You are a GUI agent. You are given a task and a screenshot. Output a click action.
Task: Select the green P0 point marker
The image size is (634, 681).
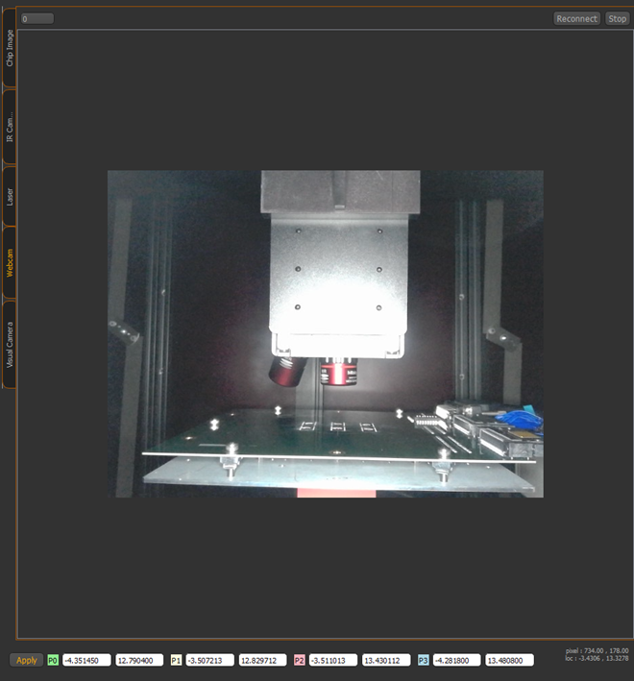(x=53, y=660)
